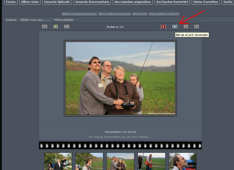Viewport: 234px width, 170px height.
Task: Go to previous file arrow icon
Action: point(186,27)
